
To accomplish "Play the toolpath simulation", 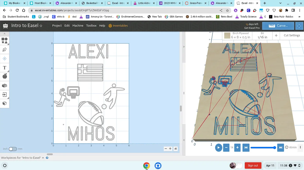I will pyautogui.click(x=218, y=148).
